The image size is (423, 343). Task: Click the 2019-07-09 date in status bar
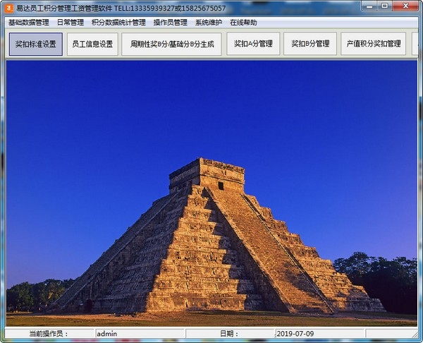[x=318, y=334]
